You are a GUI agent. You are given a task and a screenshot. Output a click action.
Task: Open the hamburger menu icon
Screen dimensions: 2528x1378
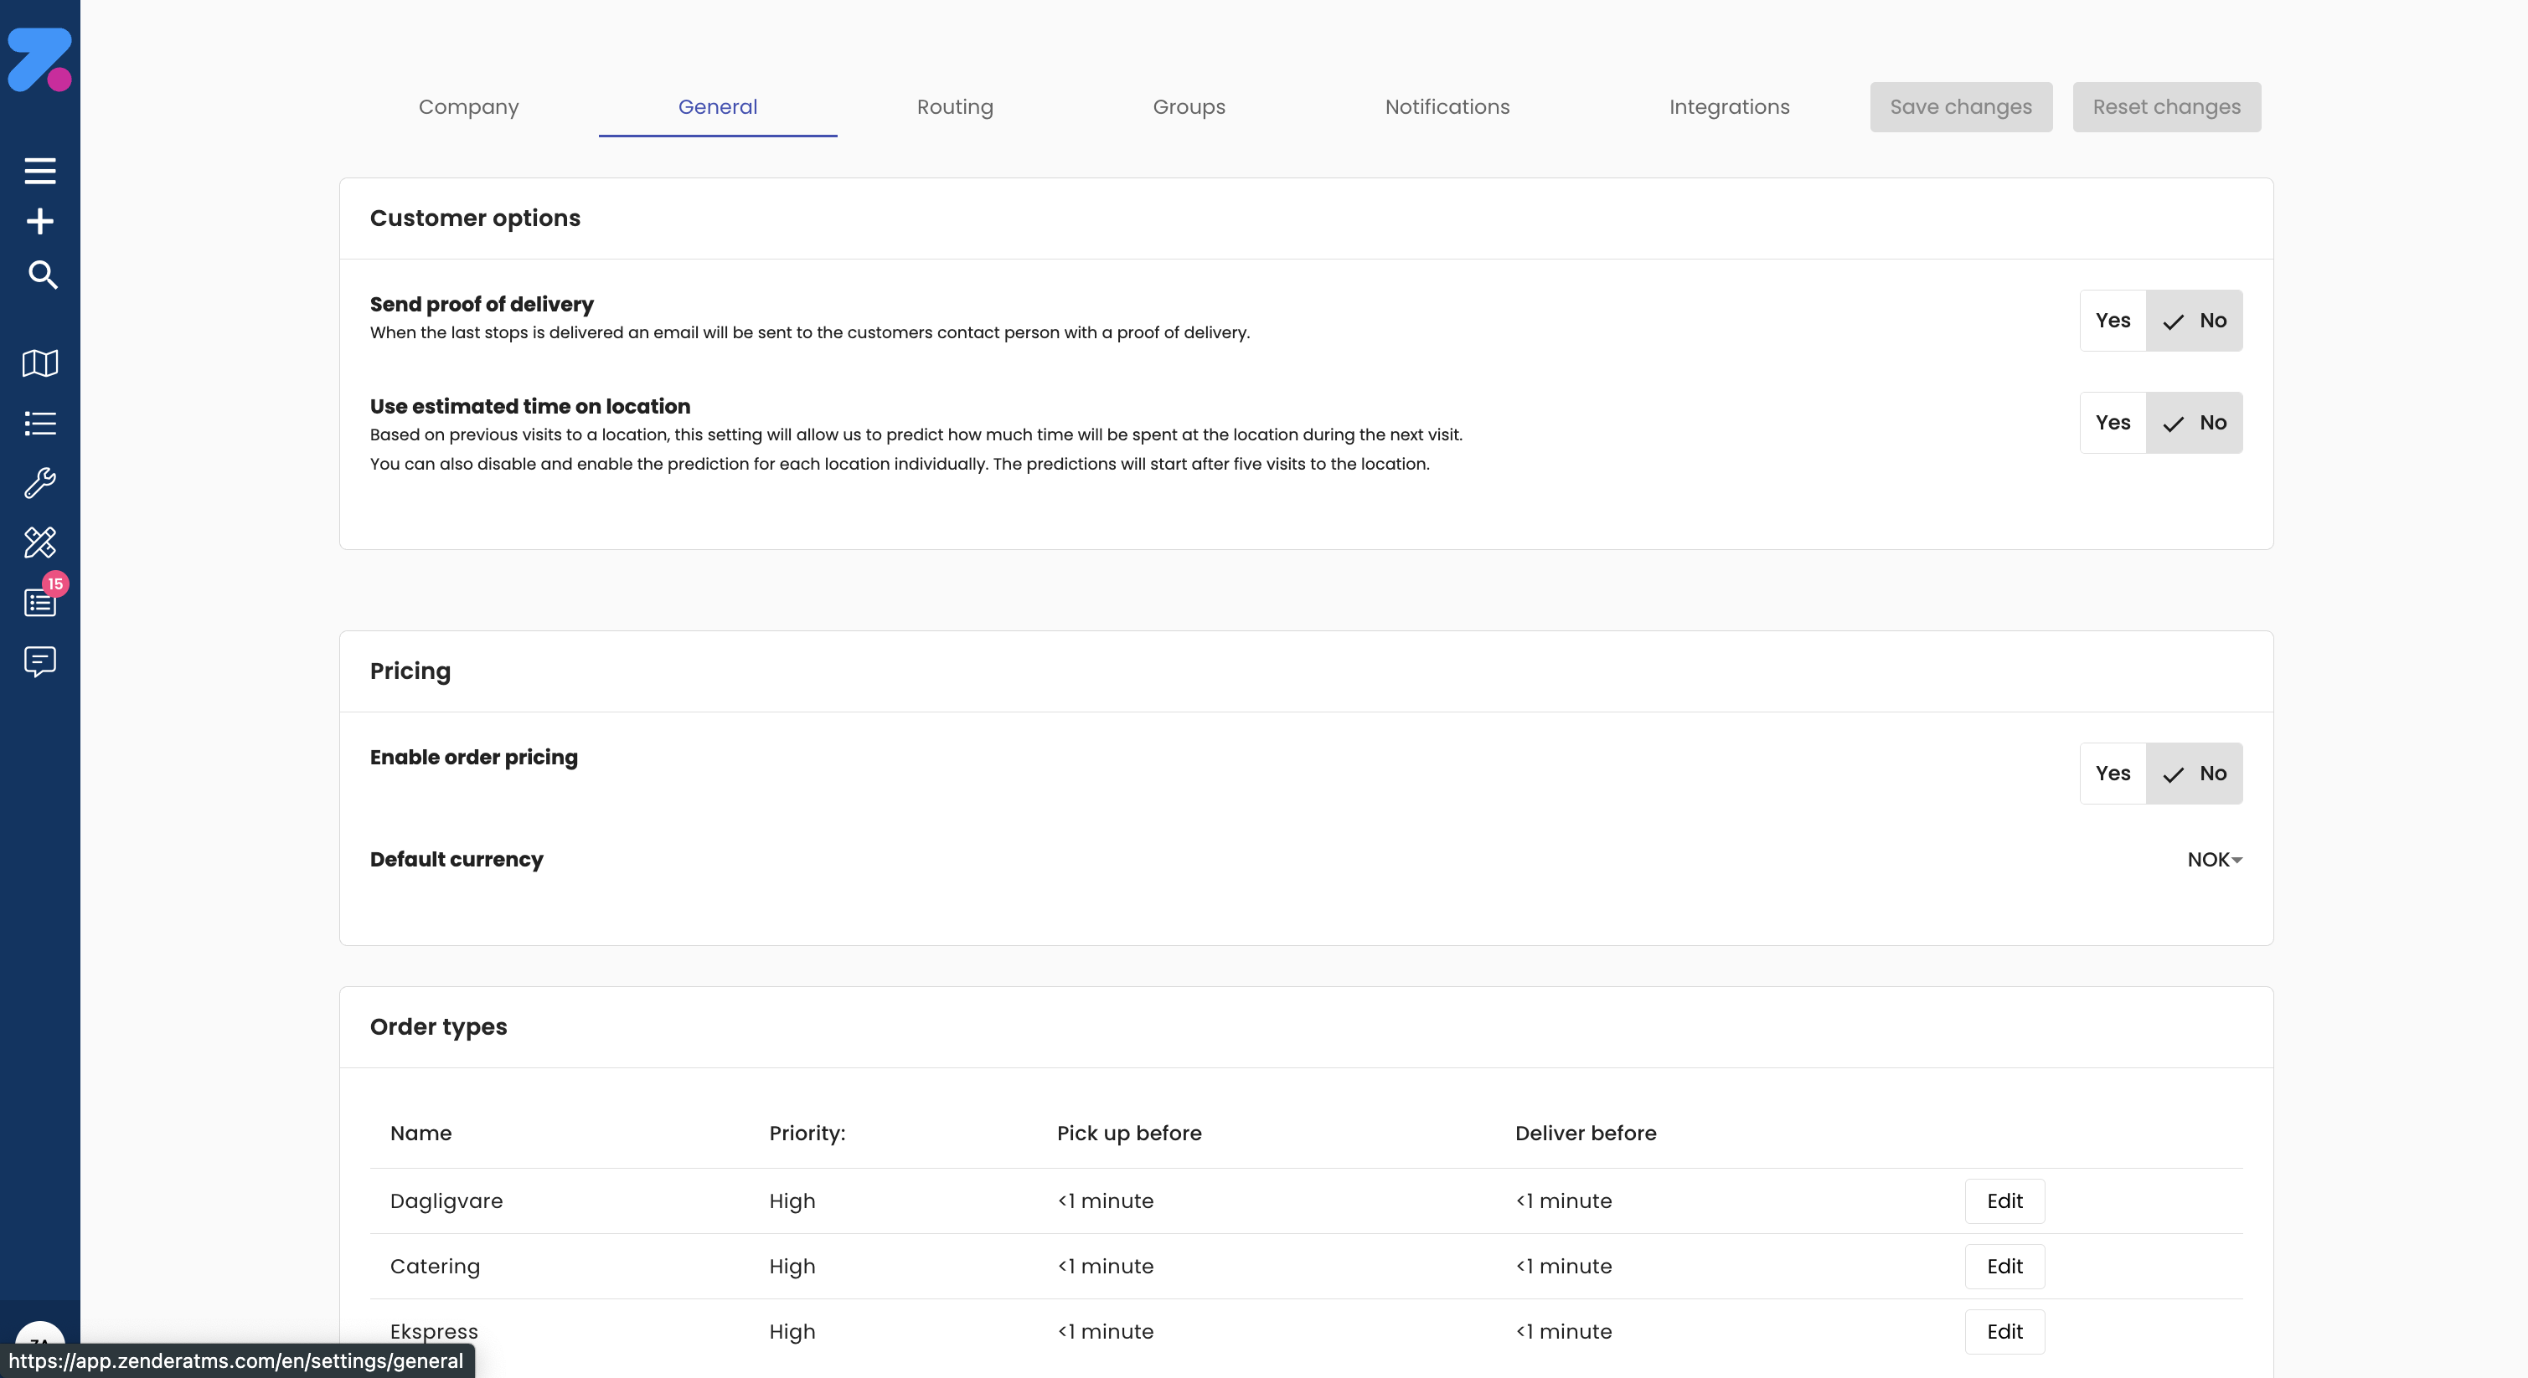pyautogui.click(x=39, y=171)
